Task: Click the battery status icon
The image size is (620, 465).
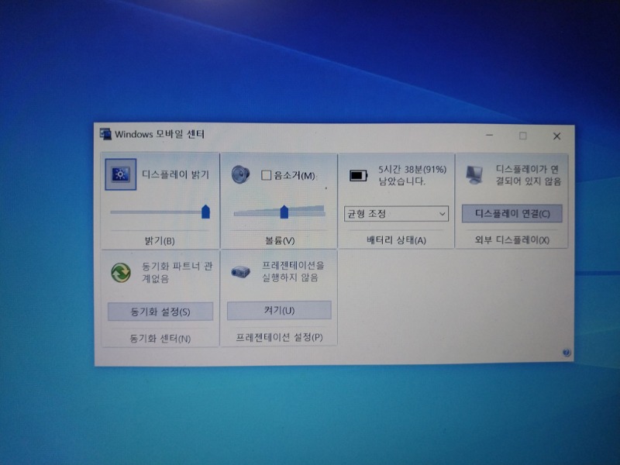Action: coord(358,175)
